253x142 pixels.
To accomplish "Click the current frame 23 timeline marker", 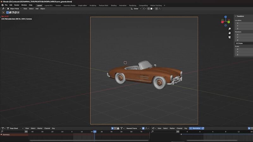I will [x=95, y=132].
